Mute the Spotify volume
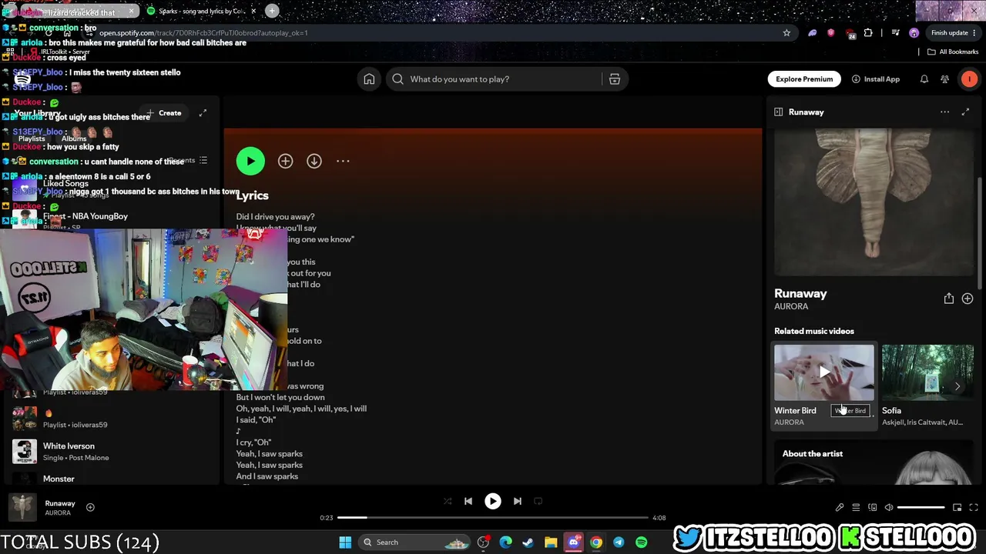The width and height of the screenshot is (986, 554). [889, 508]
